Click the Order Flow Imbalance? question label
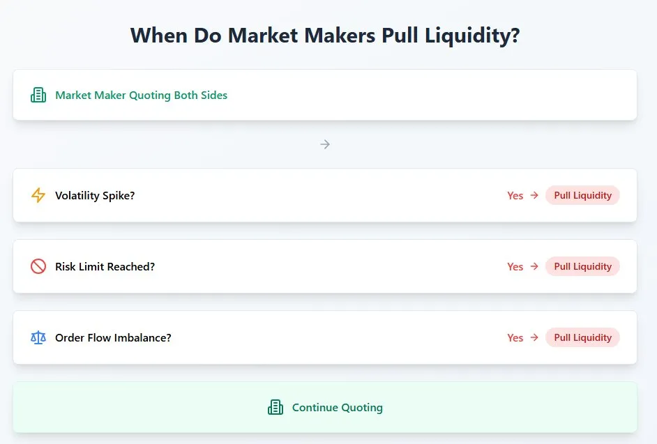This screenshot has width=657, height=444. pos(113,338)
